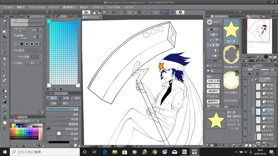Viewport: 278px width, 156px height.
Task: Select the straight line sub tool group button
Action: coord(52,98)
